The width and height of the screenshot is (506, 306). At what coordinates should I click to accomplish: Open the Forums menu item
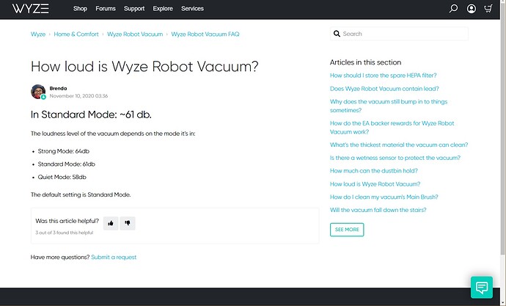(x=106, y=9)
